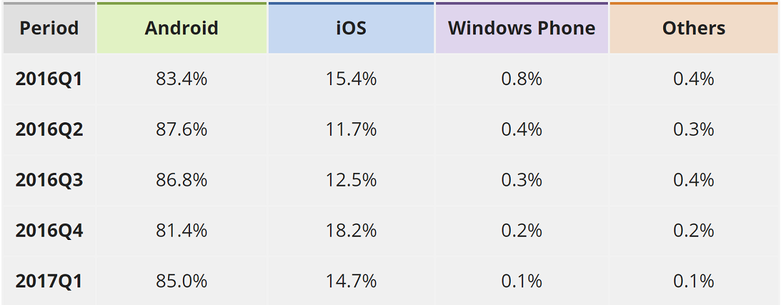Click Android share value 83.4%
The image size is (781, 305).
coord(182,79)
